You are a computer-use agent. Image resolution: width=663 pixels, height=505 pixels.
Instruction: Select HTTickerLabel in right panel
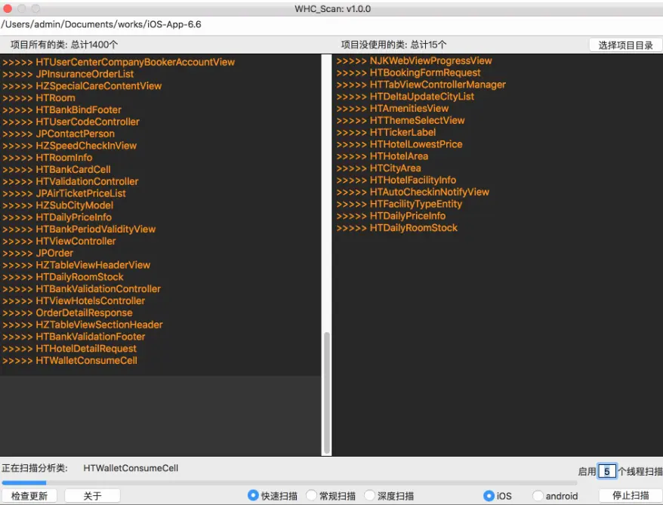(403, 132)
